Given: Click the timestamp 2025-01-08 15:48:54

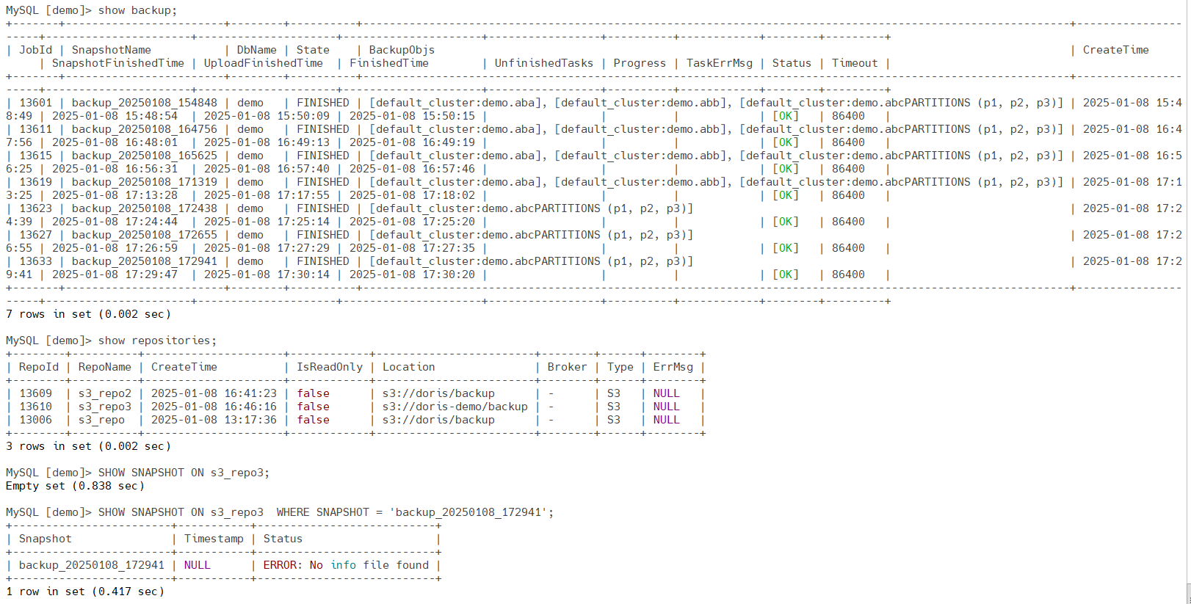Looking at the screenshot, I should tap(115, 116).
